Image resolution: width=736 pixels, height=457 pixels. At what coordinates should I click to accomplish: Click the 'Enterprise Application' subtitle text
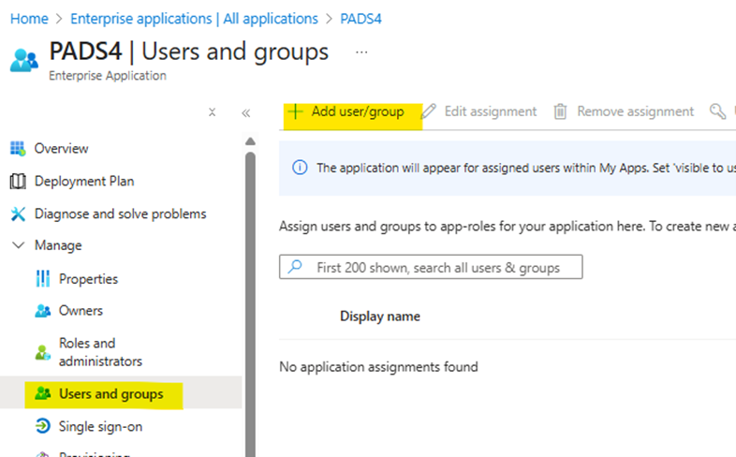point(108,76)
